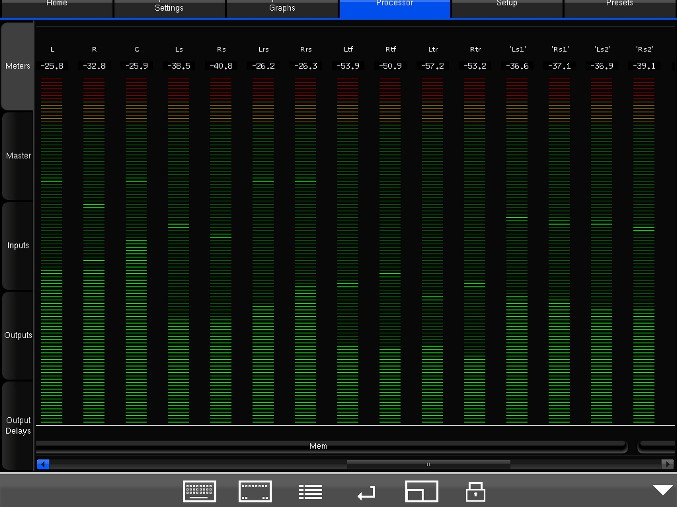Click the horizontal scrollbar thumb
677x507 pixels.
point(428,465)
